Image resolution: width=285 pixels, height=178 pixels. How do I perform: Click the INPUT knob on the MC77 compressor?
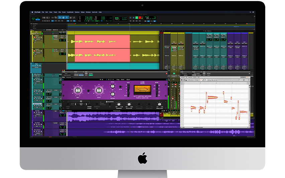point(78,90)
